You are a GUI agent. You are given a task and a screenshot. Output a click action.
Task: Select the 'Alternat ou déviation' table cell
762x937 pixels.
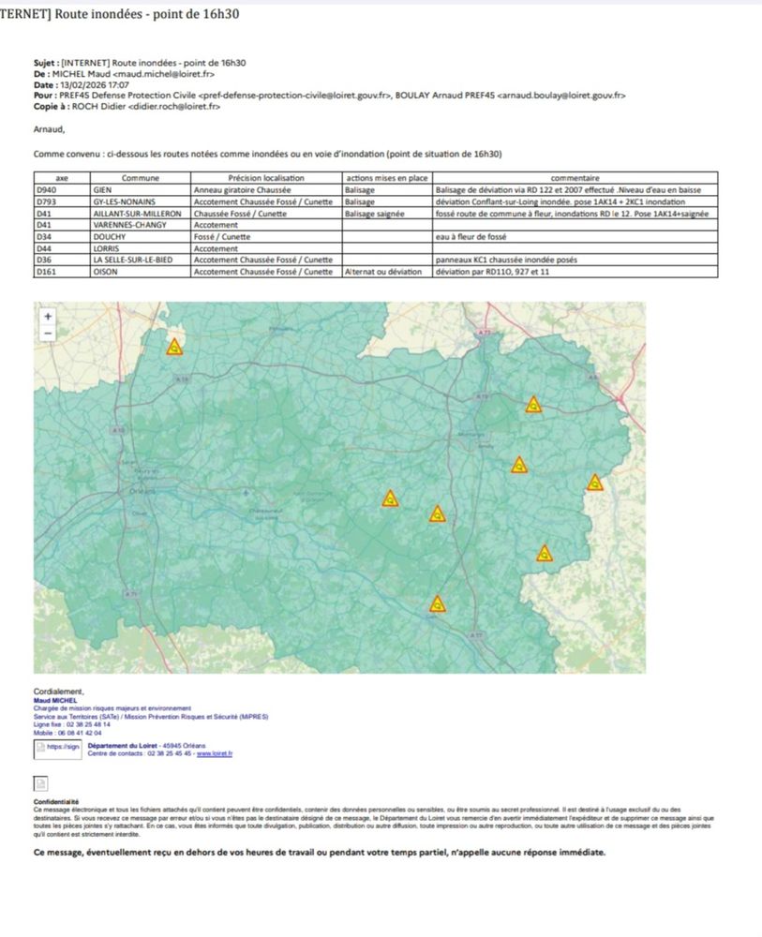[x=387, y=272]
